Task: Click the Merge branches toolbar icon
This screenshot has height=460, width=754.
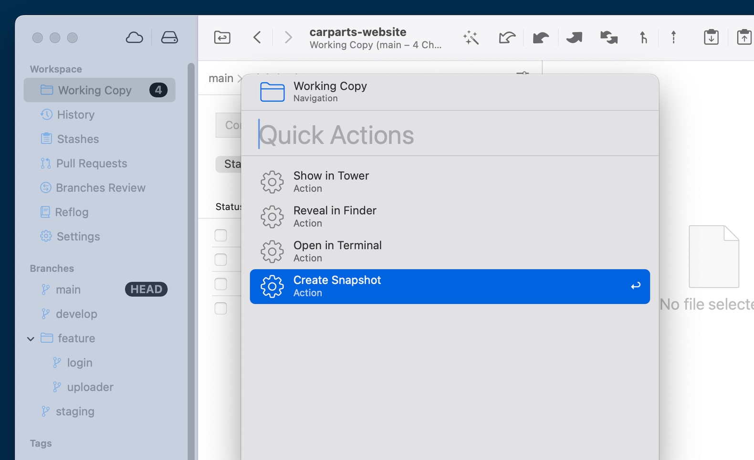Action: pos(643,37)
